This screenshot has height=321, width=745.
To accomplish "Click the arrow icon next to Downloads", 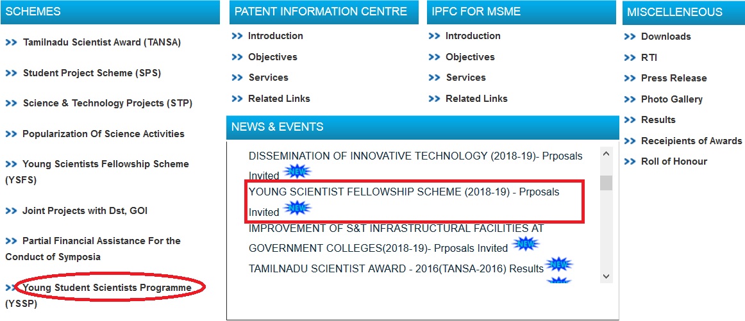I will (x=629, y=37).
